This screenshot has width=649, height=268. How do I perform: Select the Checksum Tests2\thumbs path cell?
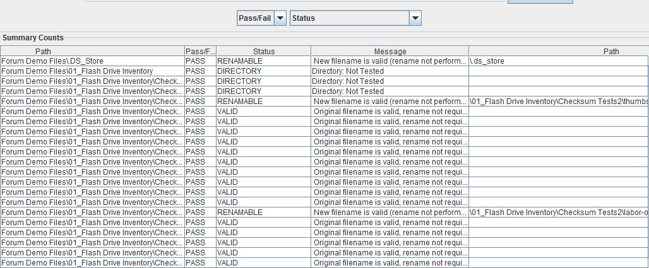pos(558,102)
